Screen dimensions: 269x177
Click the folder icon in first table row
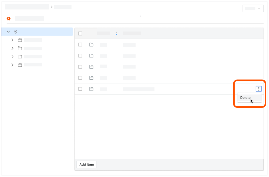(x=91, y=44)
